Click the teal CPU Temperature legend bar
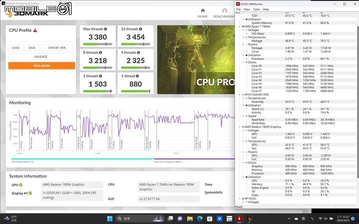The width and height of the screenshot is (359, 224). click(82, 159)
